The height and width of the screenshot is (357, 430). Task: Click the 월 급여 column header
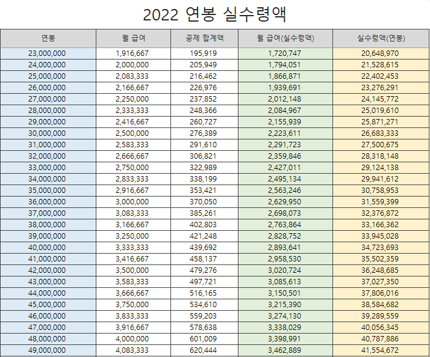point(133,38)
